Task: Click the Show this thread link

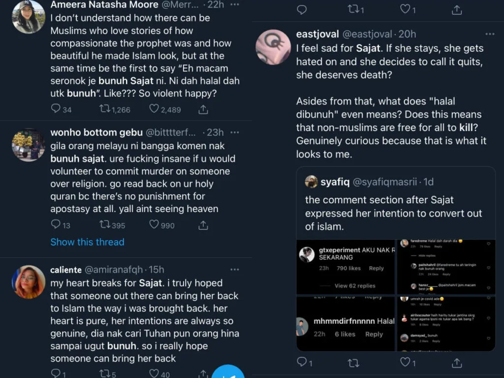Action: click(x=87, y=242)
